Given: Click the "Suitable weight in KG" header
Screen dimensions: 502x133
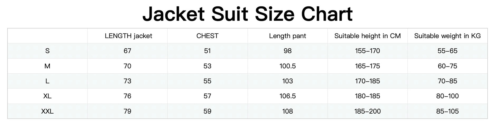Looking at the screenshot, I should tap(447, 36).
